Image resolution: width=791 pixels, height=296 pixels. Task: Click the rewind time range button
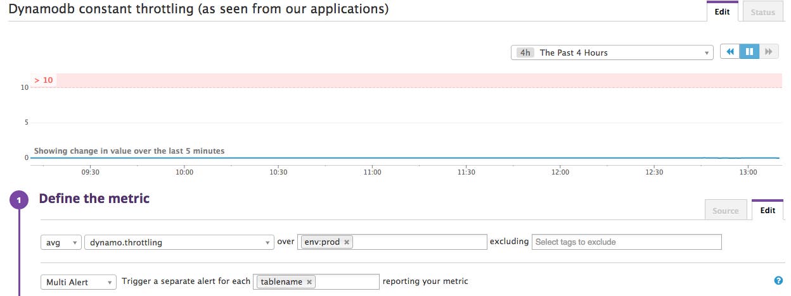click(730, 52)
